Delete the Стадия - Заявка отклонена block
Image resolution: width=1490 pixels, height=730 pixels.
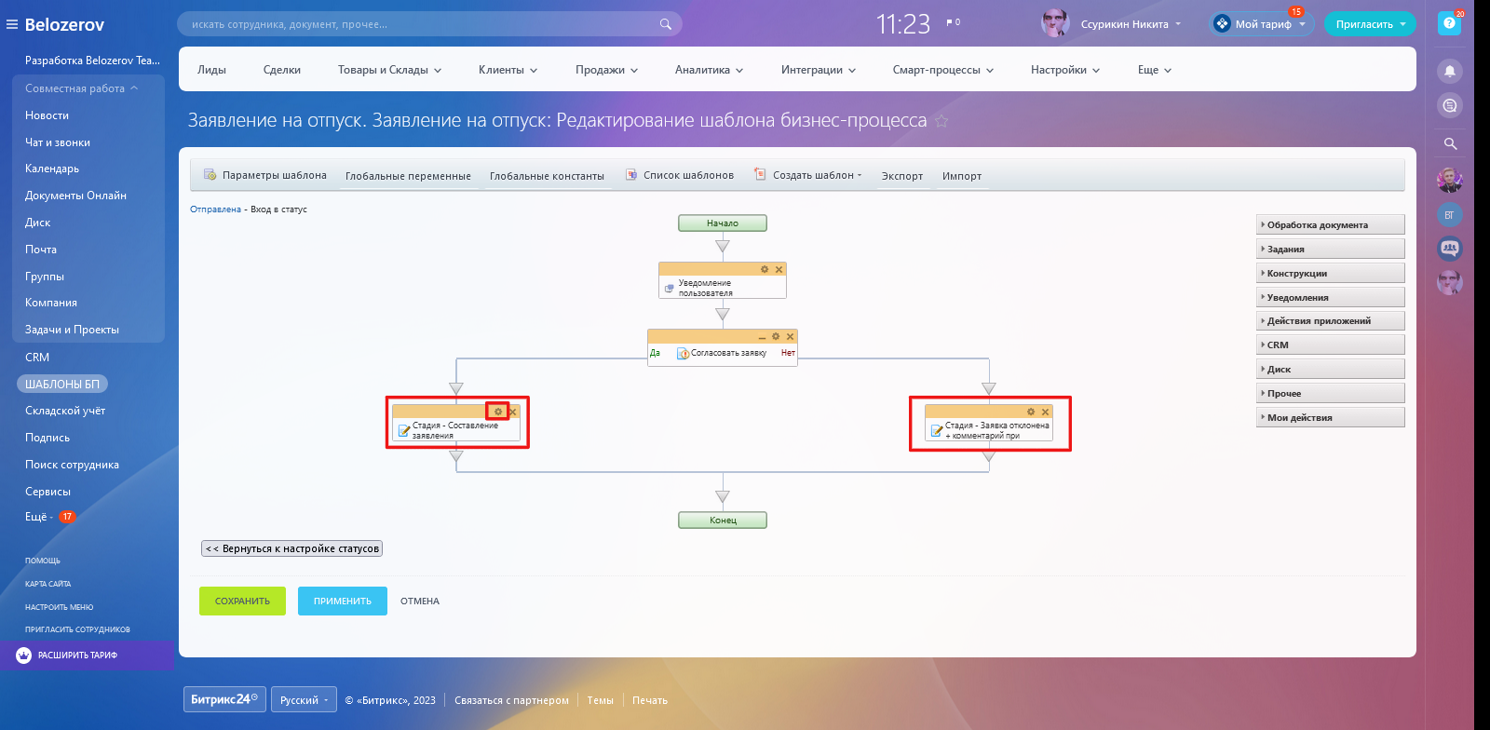coord(1045,412)
